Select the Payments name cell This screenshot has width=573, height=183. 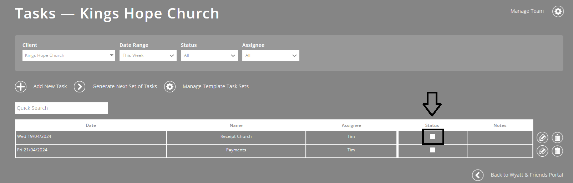tap(236, 151)
